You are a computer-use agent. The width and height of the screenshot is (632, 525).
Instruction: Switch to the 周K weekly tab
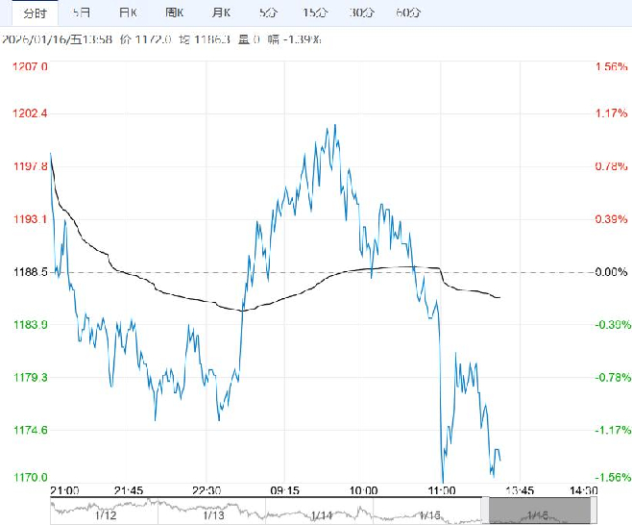click(x=174, y=12)
